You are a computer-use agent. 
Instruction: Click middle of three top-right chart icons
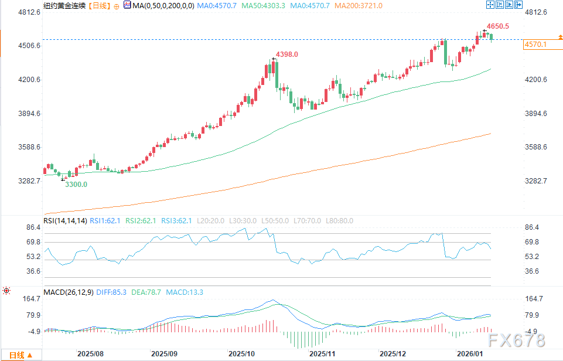504,5
